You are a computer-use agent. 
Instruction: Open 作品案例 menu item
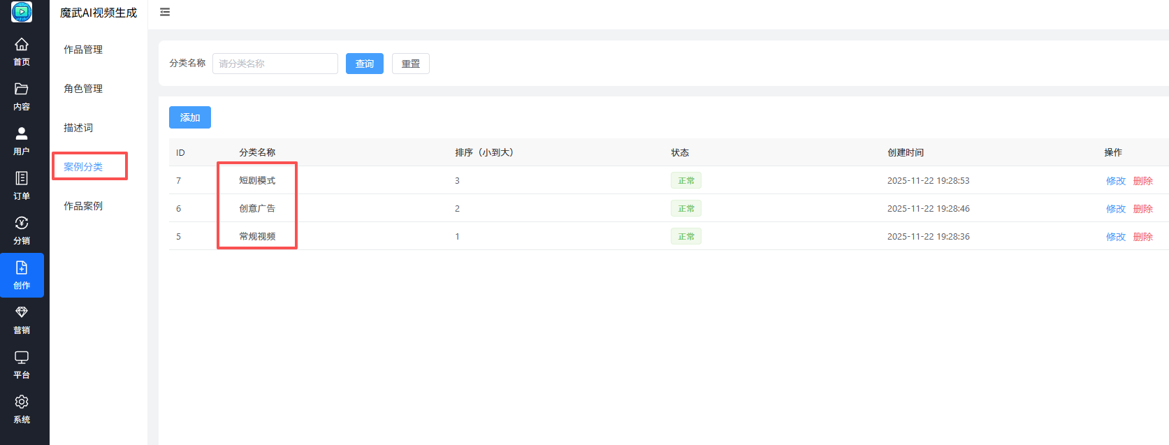click(x=83, y=206)
